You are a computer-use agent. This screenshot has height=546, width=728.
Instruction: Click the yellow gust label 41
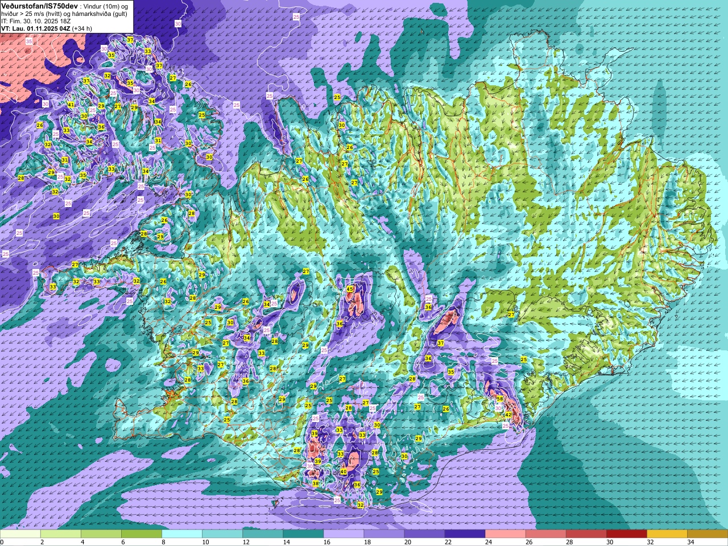[x=71, y=105]
